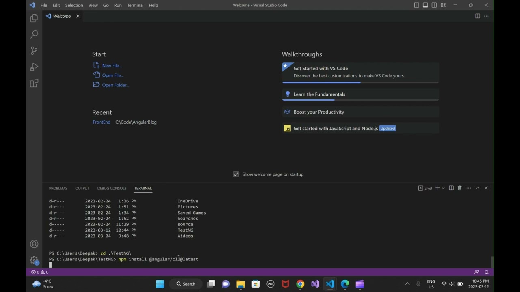Screen dimensions: 520x292
Task: Open weather widget showing Snow
Action: click(x=43, y=284)
